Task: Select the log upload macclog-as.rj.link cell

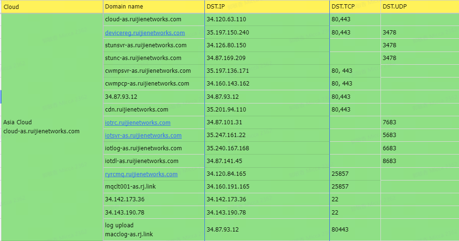Action: pyautogui.click(x=154, y=230)
